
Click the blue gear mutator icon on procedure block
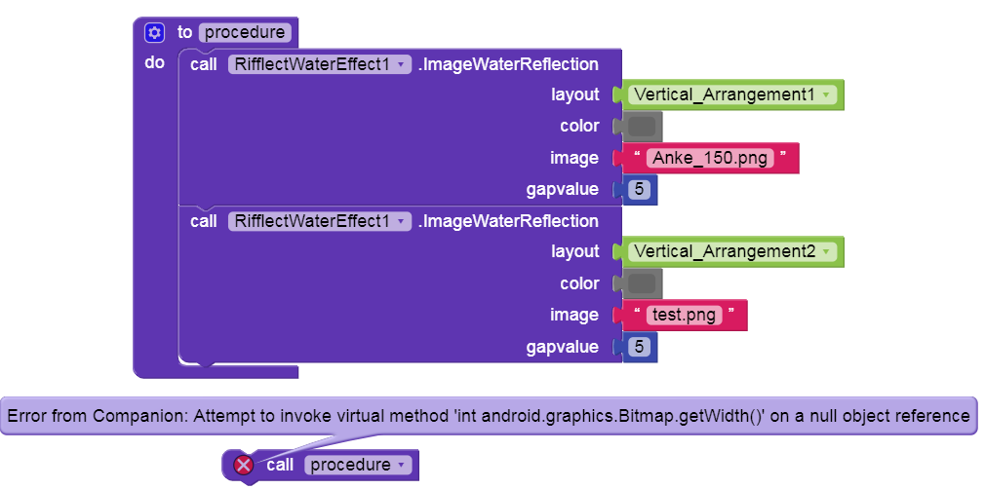point(154,33)
